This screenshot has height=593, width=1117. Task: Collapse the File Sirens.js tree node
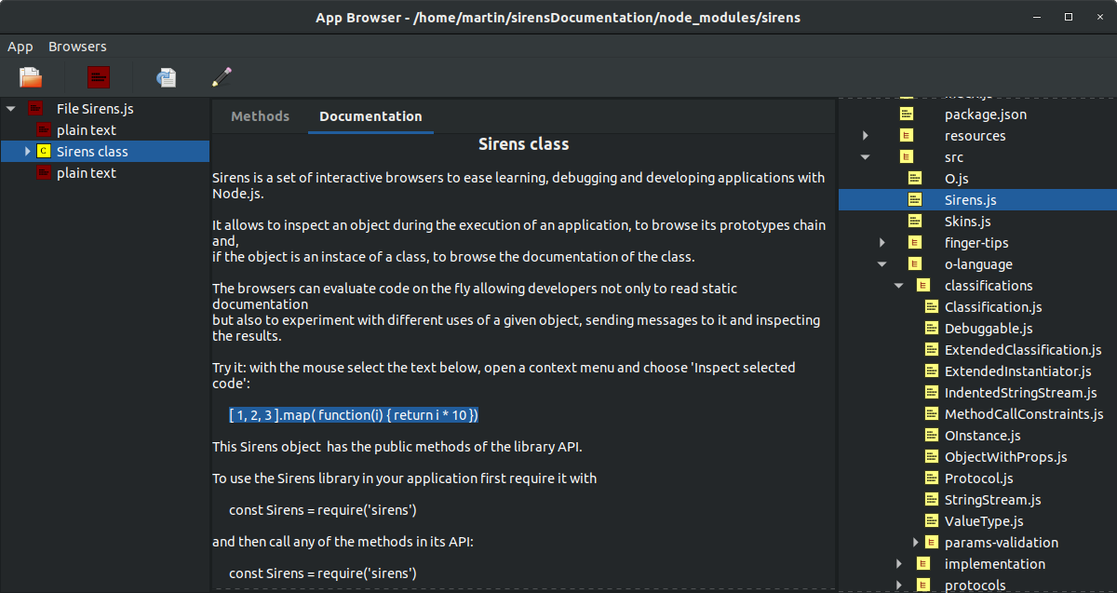pyautogui.click(x=11, y=109)
